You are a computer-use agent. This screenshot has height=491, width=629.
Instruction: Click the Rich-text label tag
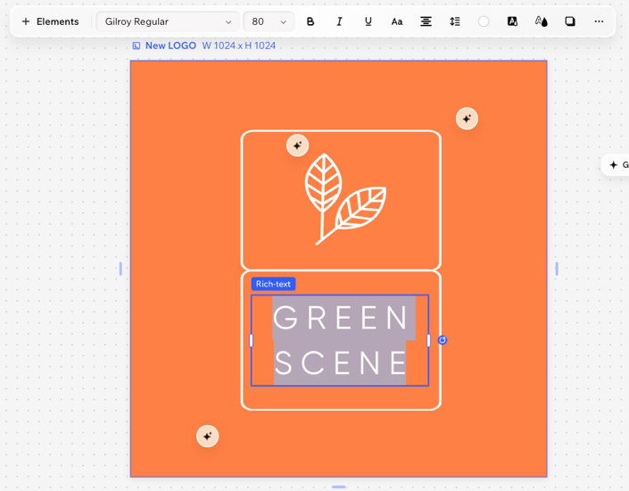coord(273,284)
